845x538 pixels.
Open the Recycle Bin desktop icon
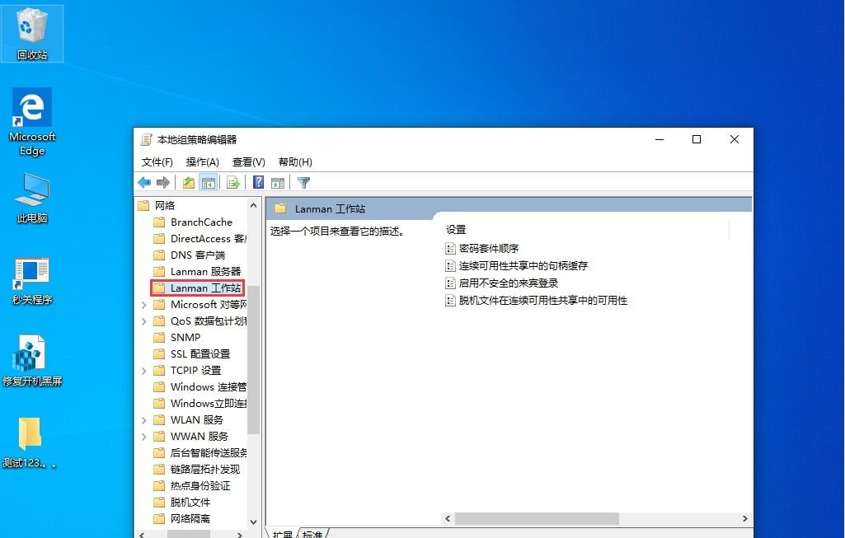(32, 34)
